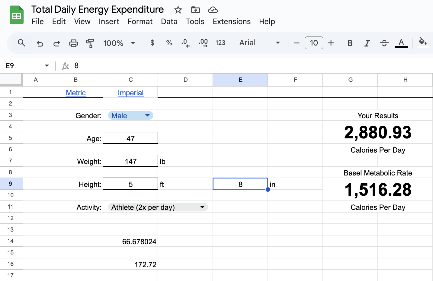Check the cloud document status icon
433x281 pixels.
(213, 10)
